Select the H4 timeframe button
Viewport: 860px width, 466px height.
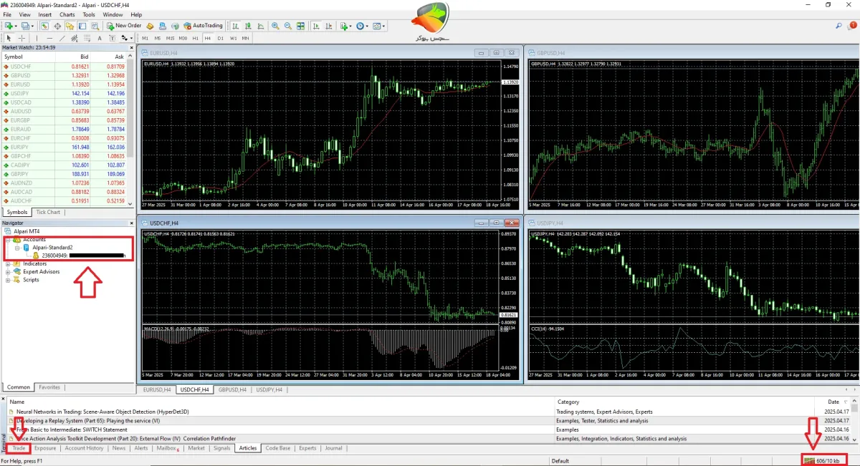click(207, 38)
